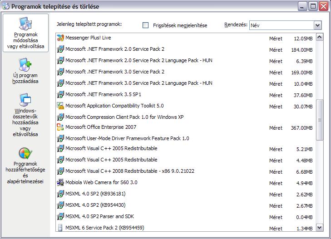Select Microsoft User-Mode Driver Framework Feature Pack 1.0

(x=186, y=138)
